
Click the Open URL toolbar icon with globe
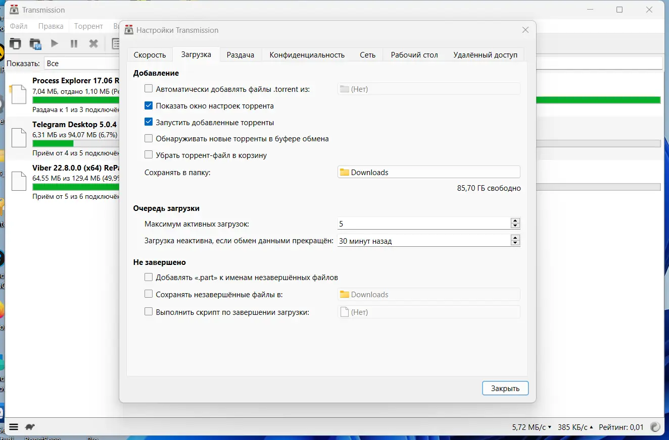tap(35, 44)
